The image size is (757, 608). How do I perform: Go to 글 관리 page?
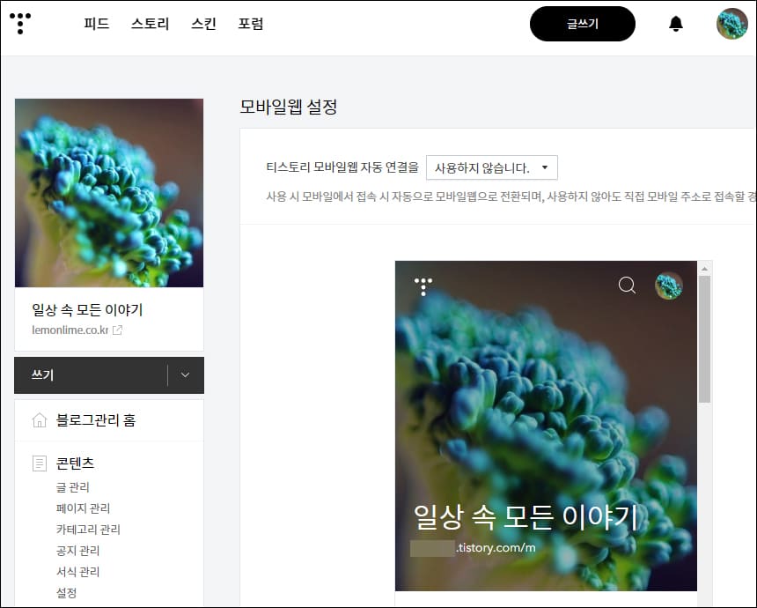[x=71, y=487]
